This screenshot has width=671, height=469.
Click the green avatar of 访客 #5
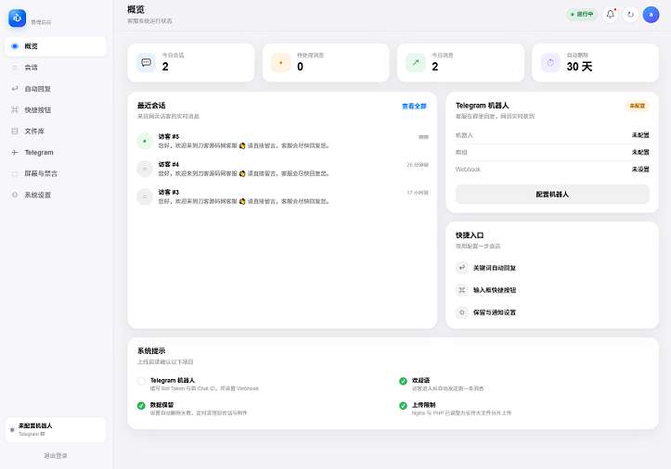coord(145,141)
